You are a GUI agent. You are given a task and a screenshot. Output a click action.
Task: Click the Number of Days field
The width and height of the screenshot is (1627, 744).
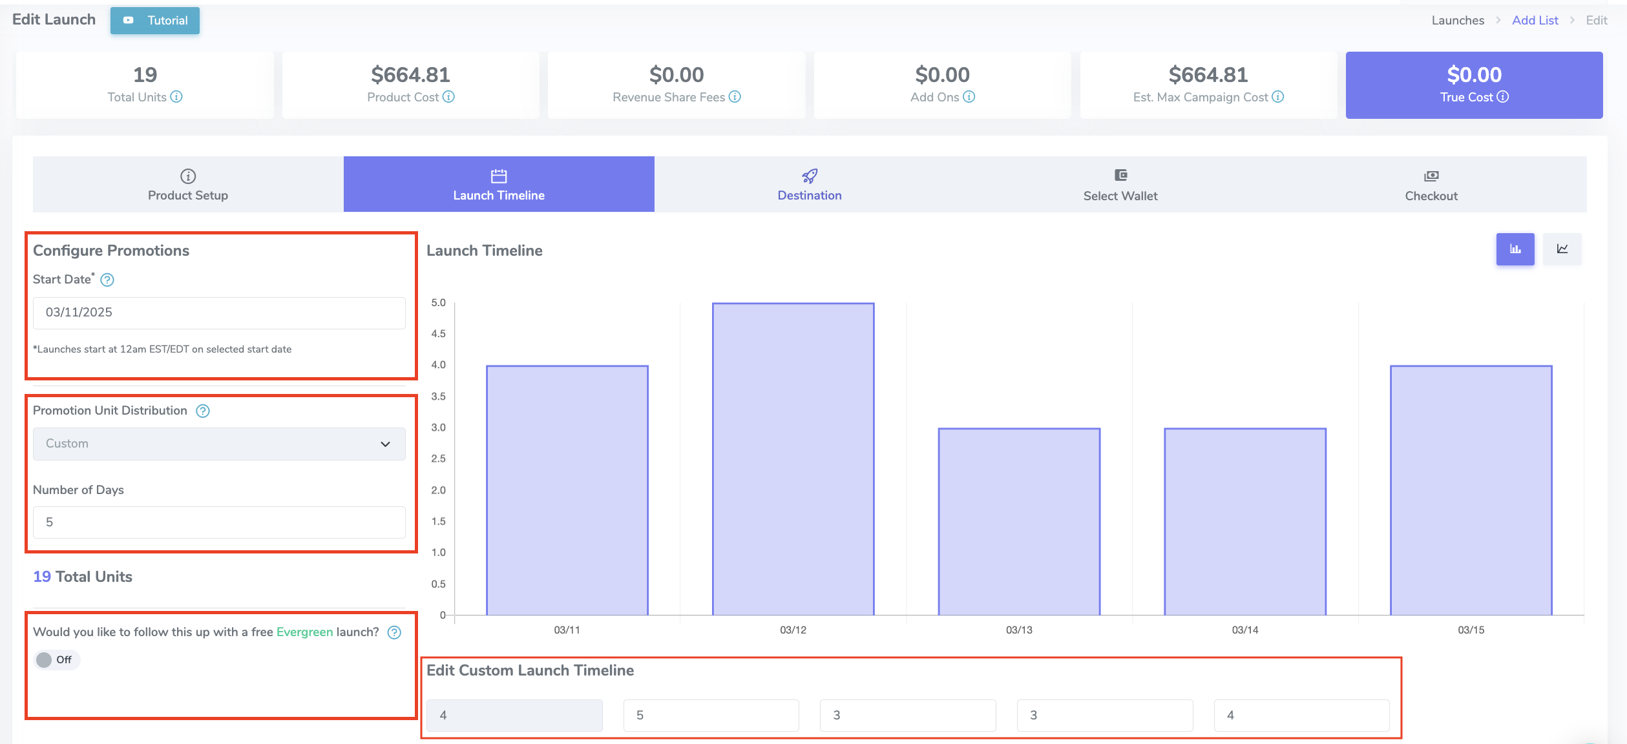point(219,522)
